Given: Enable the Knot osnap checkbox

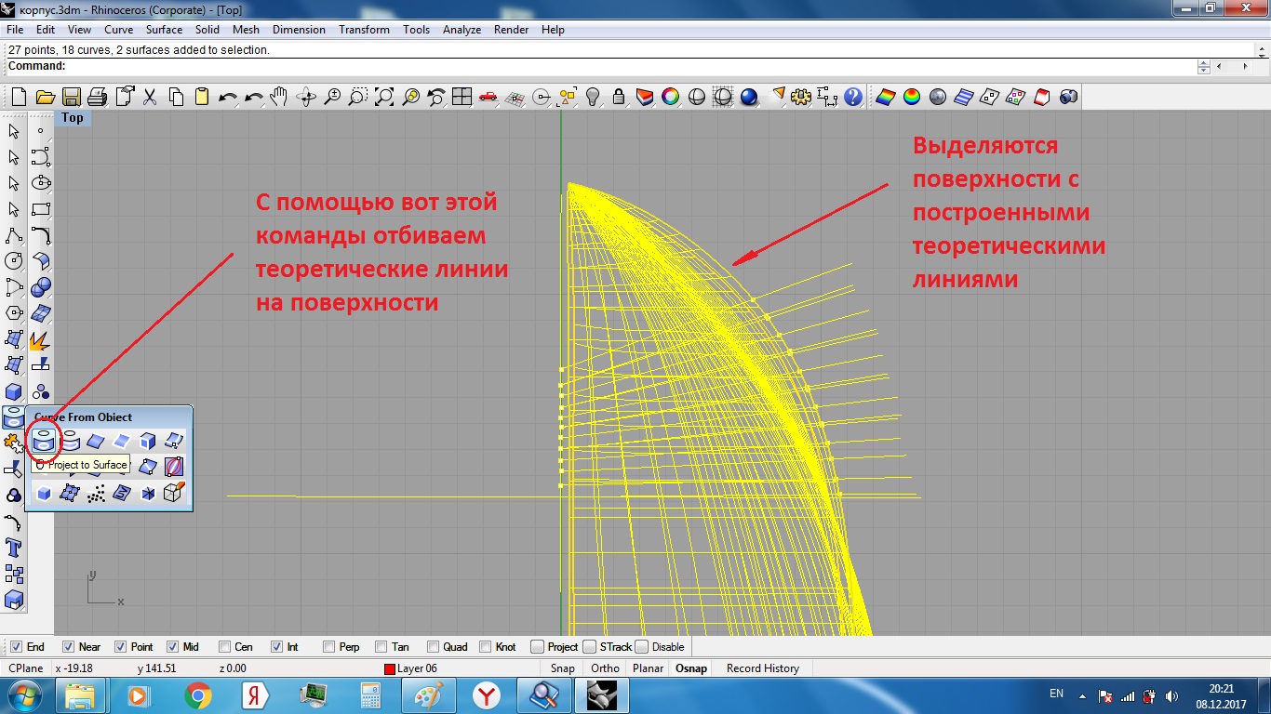Looking at the screenshot, I should point(486,647).
